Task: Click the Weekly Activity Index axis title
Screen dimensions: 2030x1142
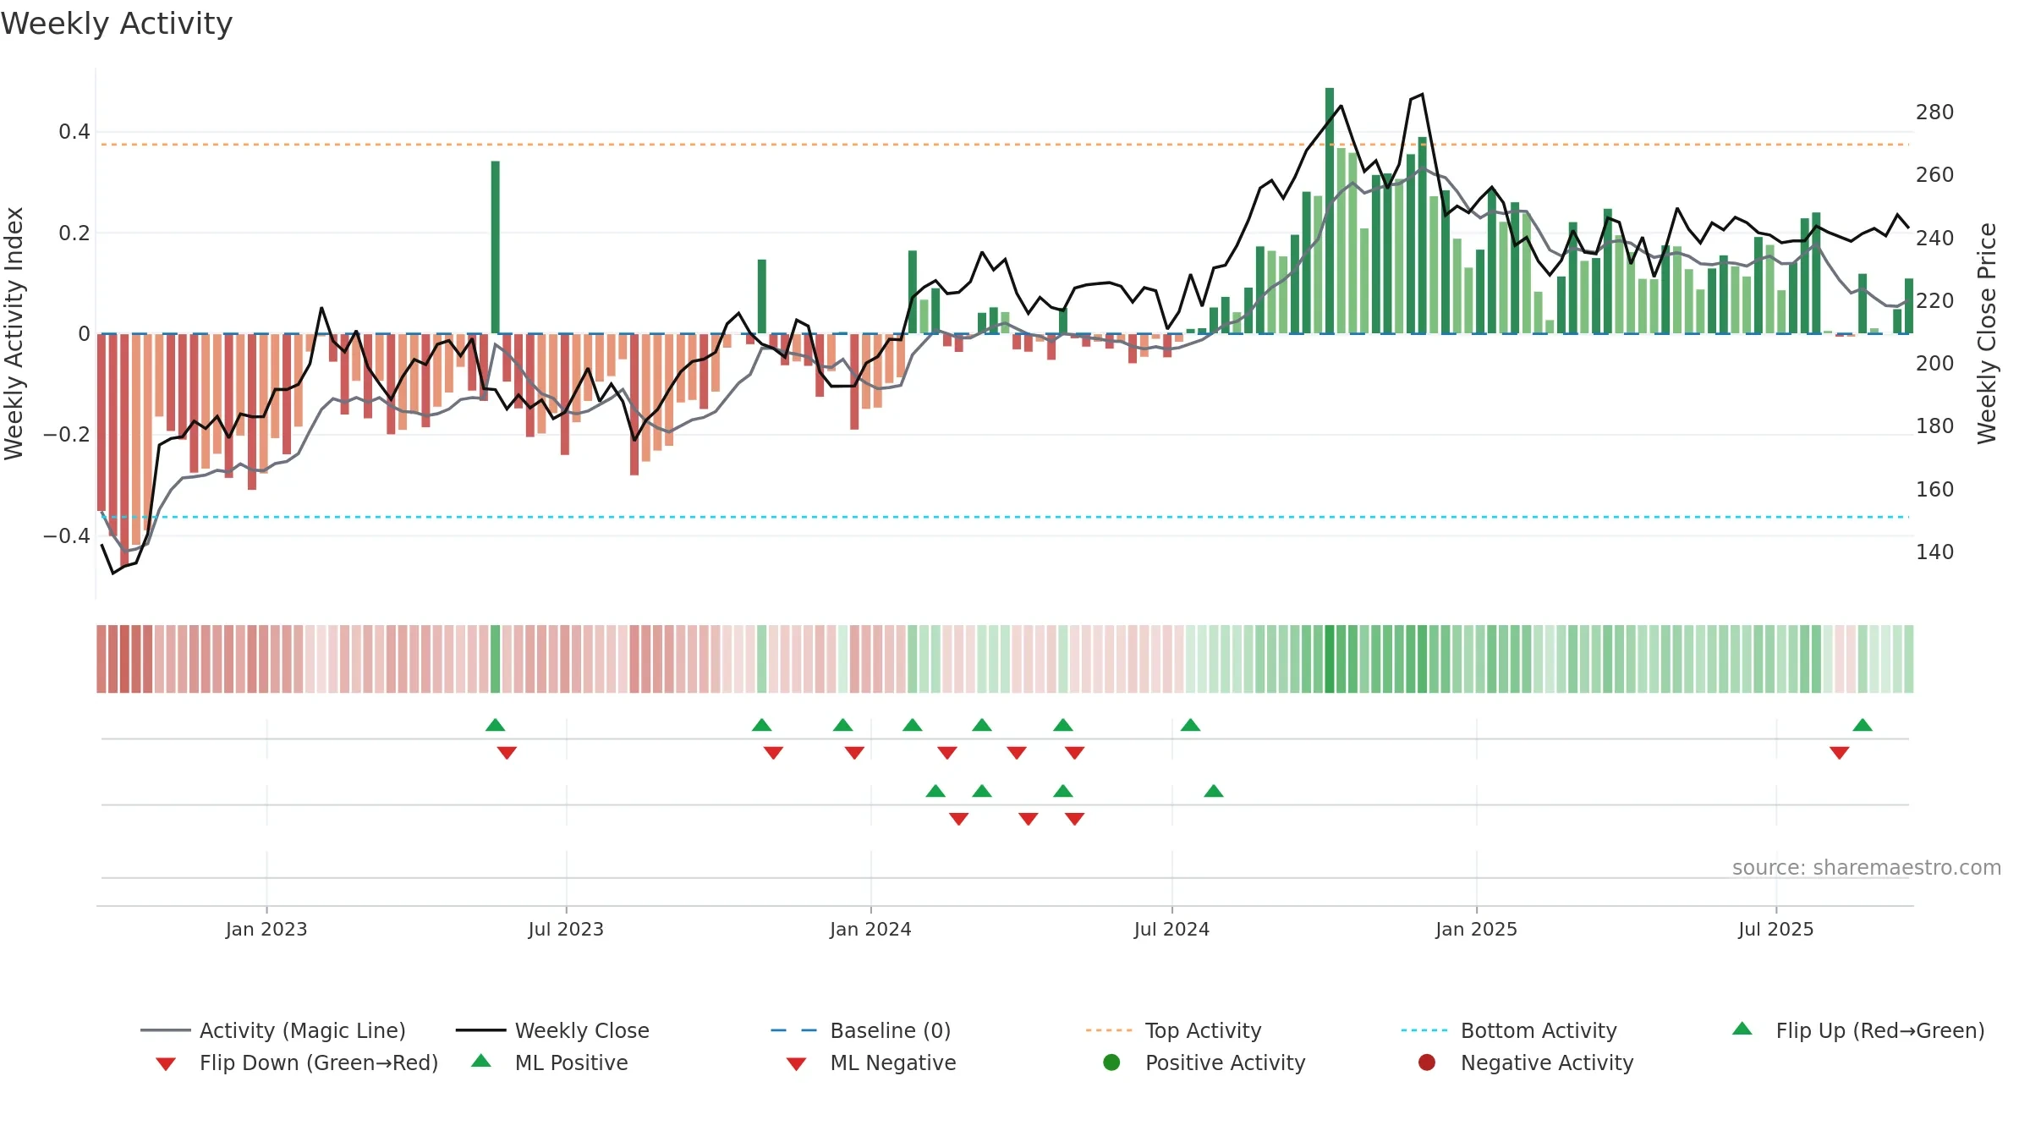Action: 14,333
